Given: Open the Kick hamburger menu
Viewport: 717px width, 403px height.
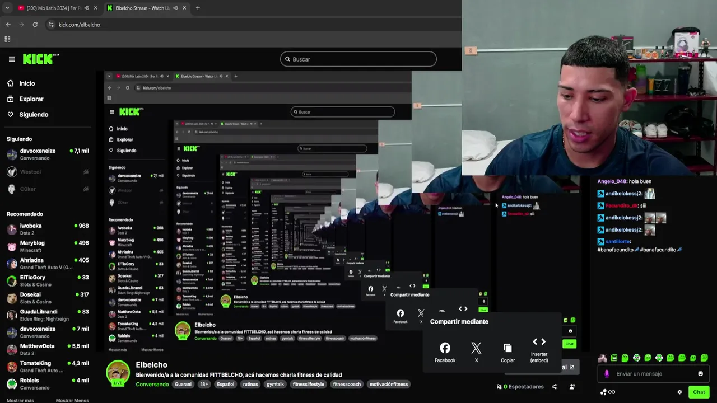Looking at the screenshot, I should [x=11, y=59].
